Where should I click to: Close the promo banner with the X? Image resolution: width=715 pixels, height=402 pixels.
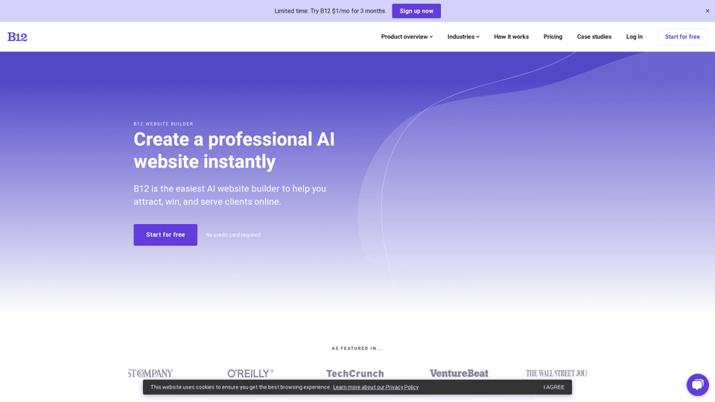point(708,11)
